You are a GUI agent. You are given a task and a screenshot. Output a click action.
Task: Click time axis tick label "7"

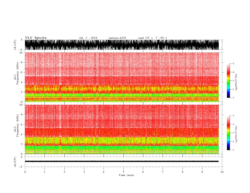click(x=163, y=172)
